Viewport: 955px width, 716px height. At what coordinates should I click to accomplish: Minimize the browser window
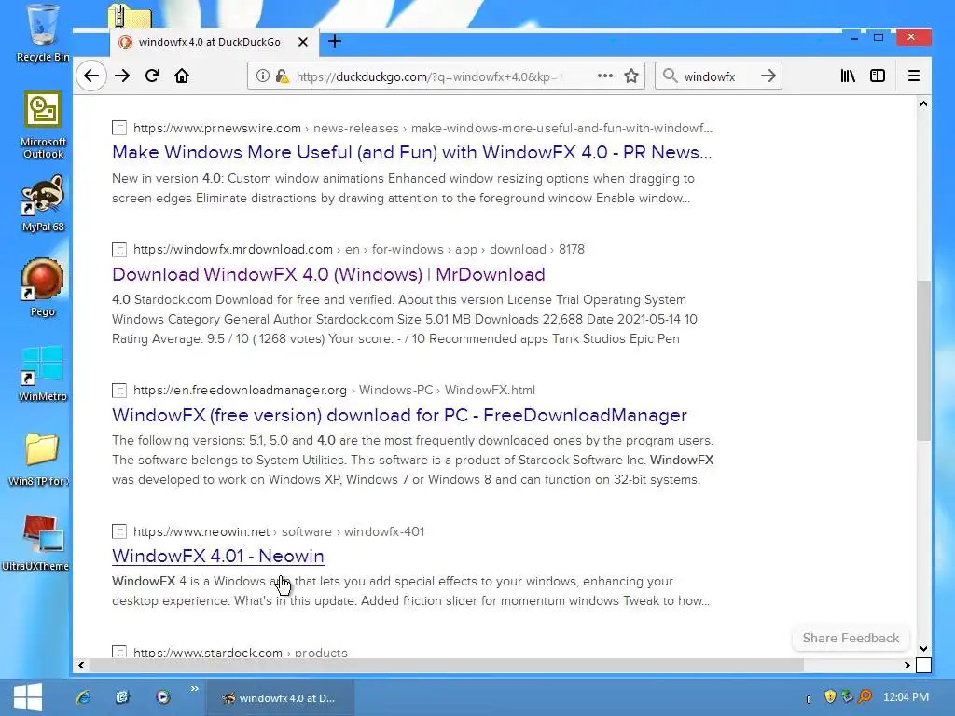point(854,37)
